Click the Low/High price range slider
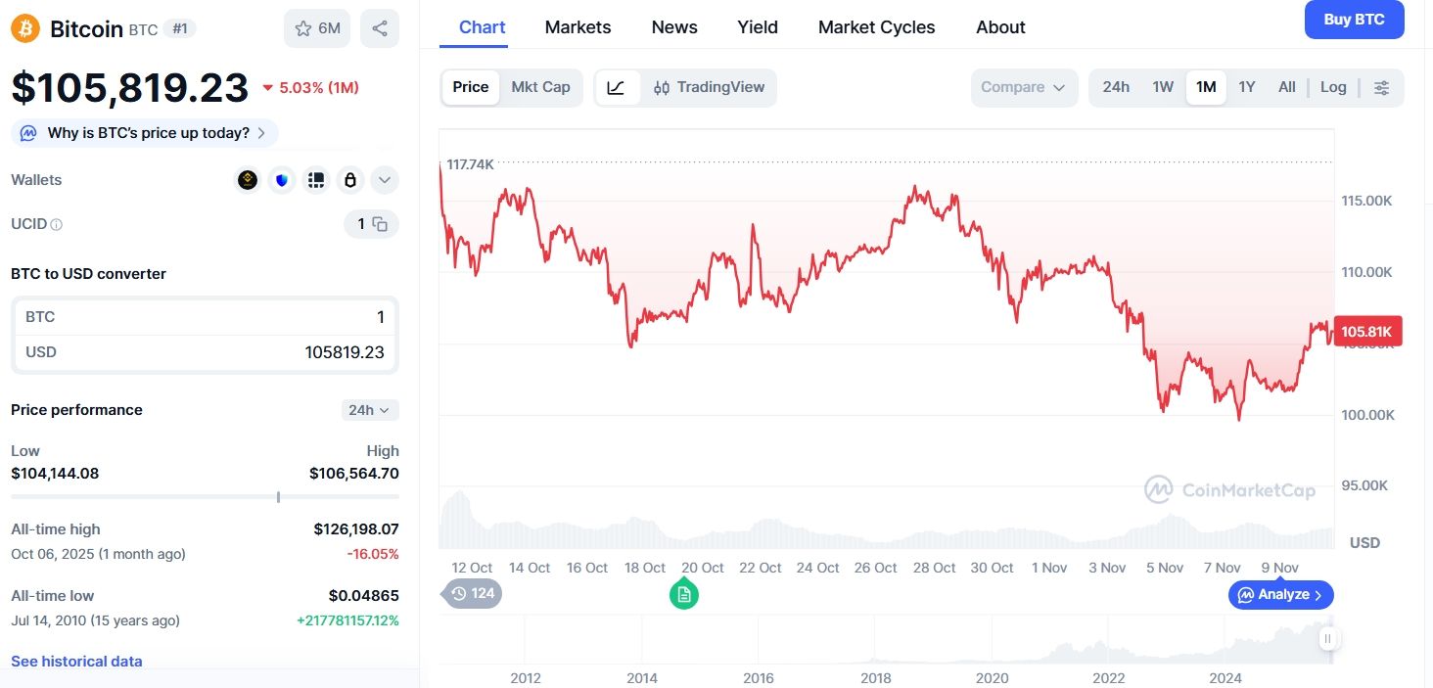The image size is (1433, 688). [x=277, y=497]
